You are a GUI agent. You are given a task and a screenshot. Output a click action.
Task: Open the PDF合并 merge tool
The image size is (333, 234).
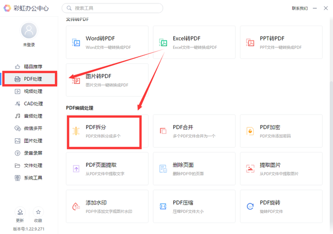point(194,131)
